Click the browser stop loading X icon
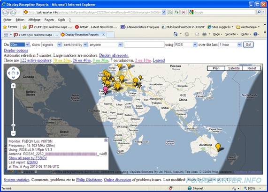This screenshot has width=268, height=192. click(x=184, y=12)
